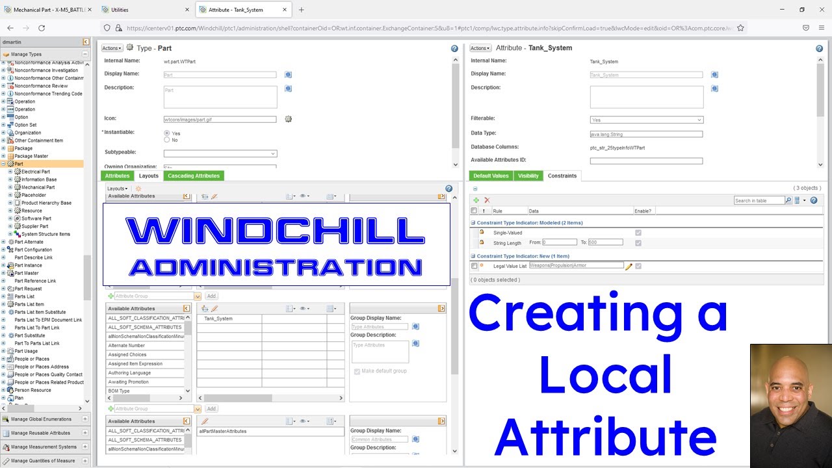Select Tank_System cell in layout grid
This screenshot has height=468, width=832.
229,318
